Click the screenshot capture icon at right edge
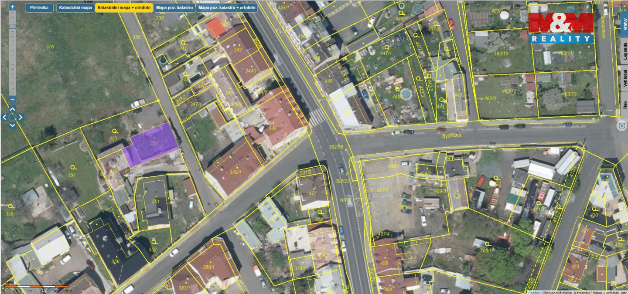Image resolution: width=628 pixels, height=294 pixels. 622,126
